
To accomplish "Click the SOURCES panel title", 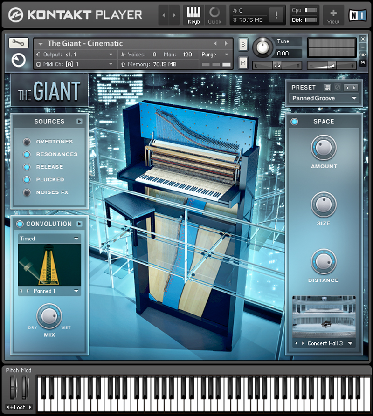I will 49,122.
